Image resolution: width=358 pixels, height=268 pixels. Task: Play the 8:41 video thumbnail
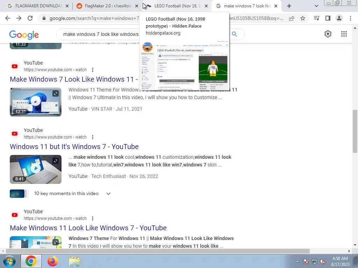click(36, 169)
